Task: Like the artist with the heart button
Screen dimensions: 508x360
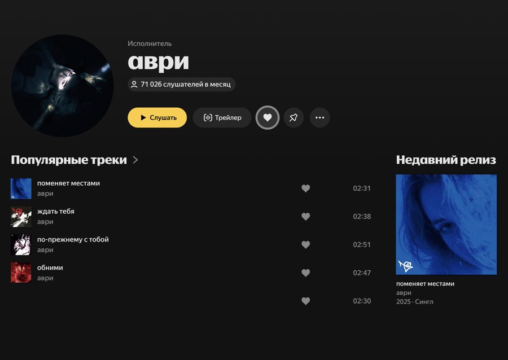Action: pos(268,117)
